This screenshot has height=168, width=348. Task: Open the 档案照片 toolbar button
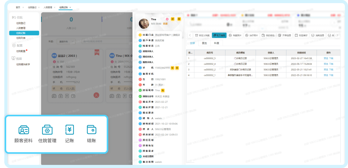pyautogui.click(x=235, y=35)
